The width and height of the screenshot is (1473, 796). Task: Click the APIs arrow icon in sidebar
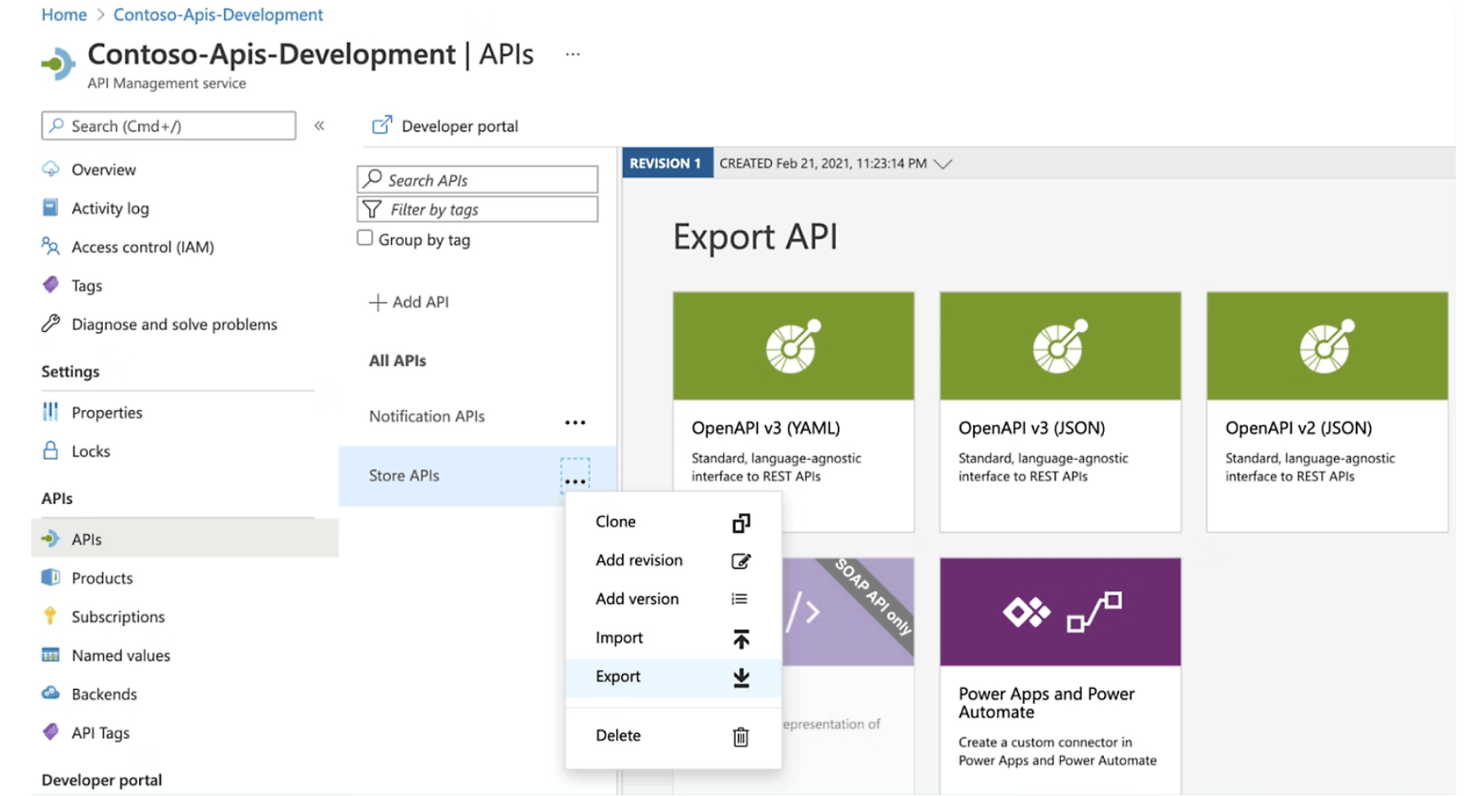tap(51, 538)
